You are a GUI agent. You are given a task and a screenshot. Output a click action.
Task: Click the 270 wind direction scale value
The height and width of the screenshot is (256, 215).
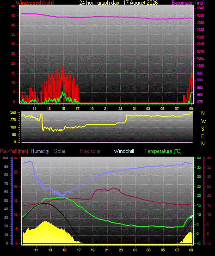click(x=13, y=120)
